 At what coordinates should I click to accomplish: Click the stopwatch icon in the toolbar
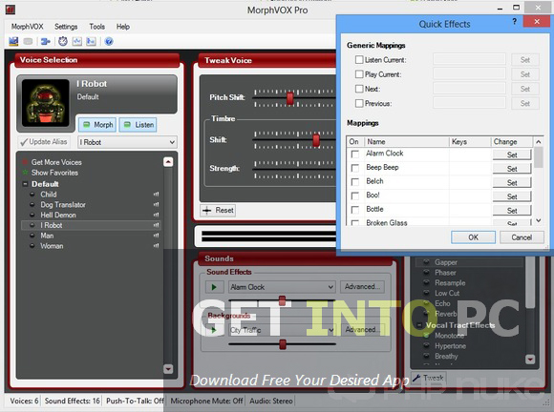pos(63,41)
